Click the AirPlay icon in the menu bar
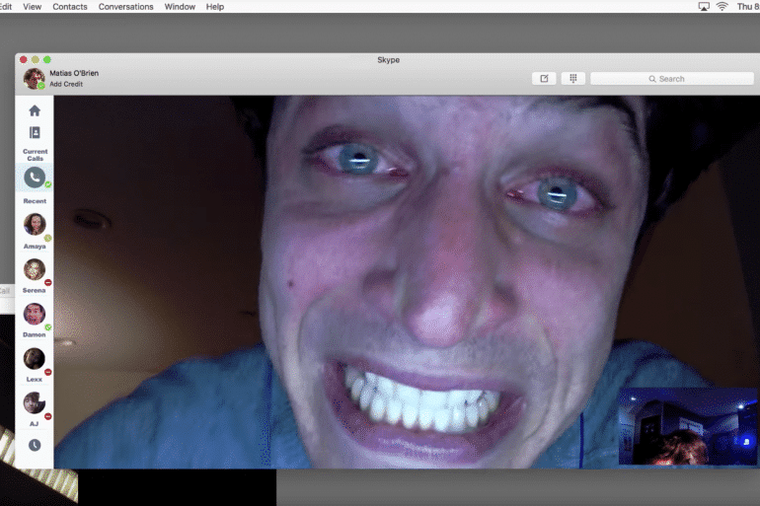760x506 pixels. (704, 7)
